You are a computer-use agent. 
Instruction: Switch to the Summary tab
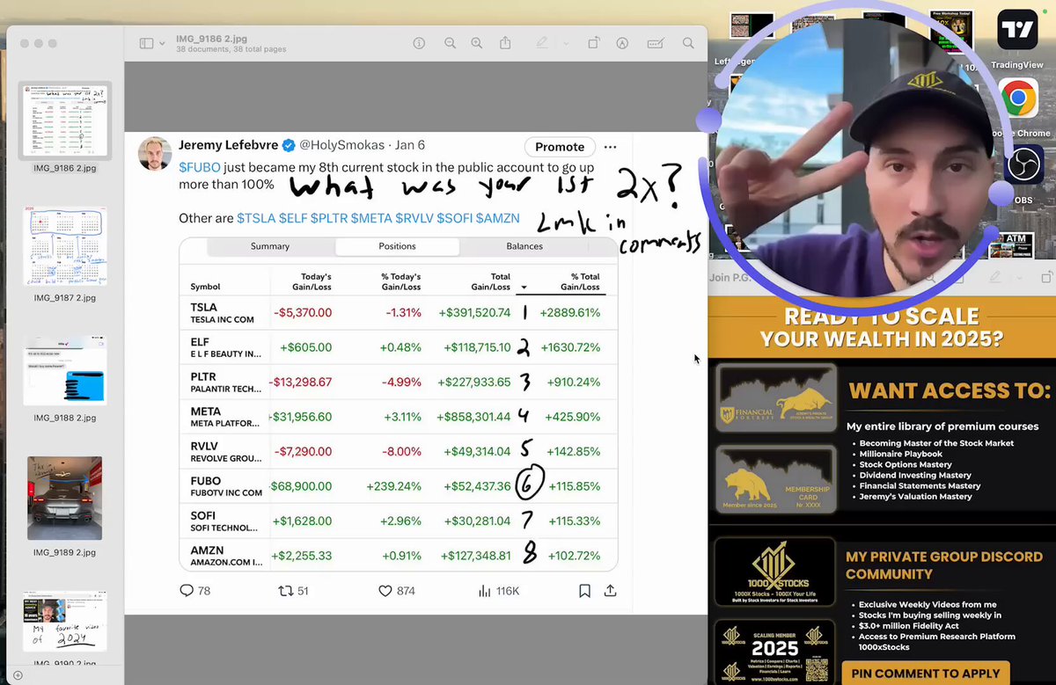click(270, 246)
